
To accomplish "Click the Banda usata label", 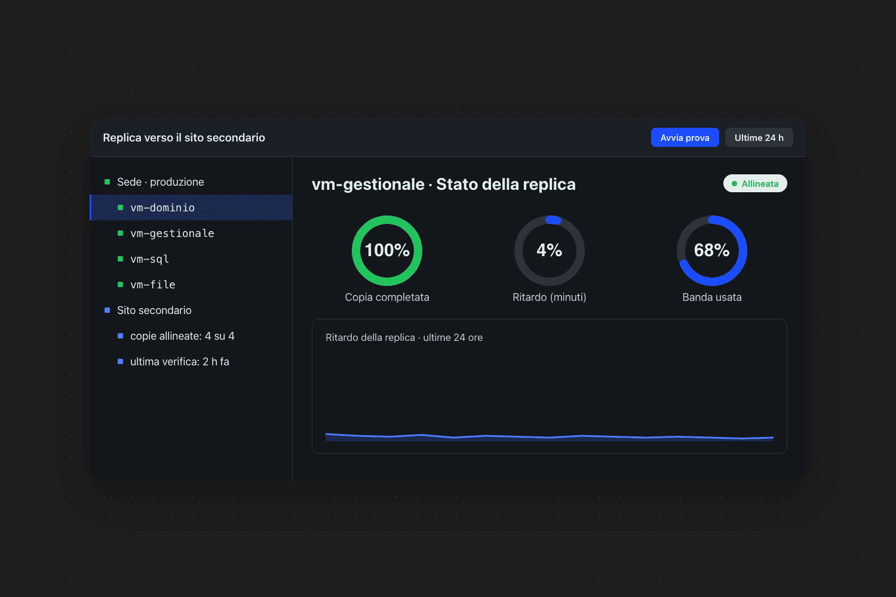I will tap(712, 297).
